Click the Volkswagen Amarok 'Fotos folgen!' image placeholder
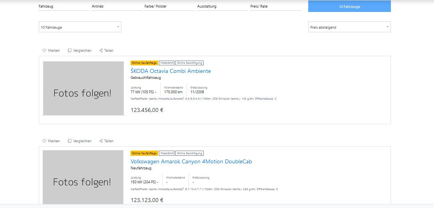 pyautogui.click(x=83, y=177)
